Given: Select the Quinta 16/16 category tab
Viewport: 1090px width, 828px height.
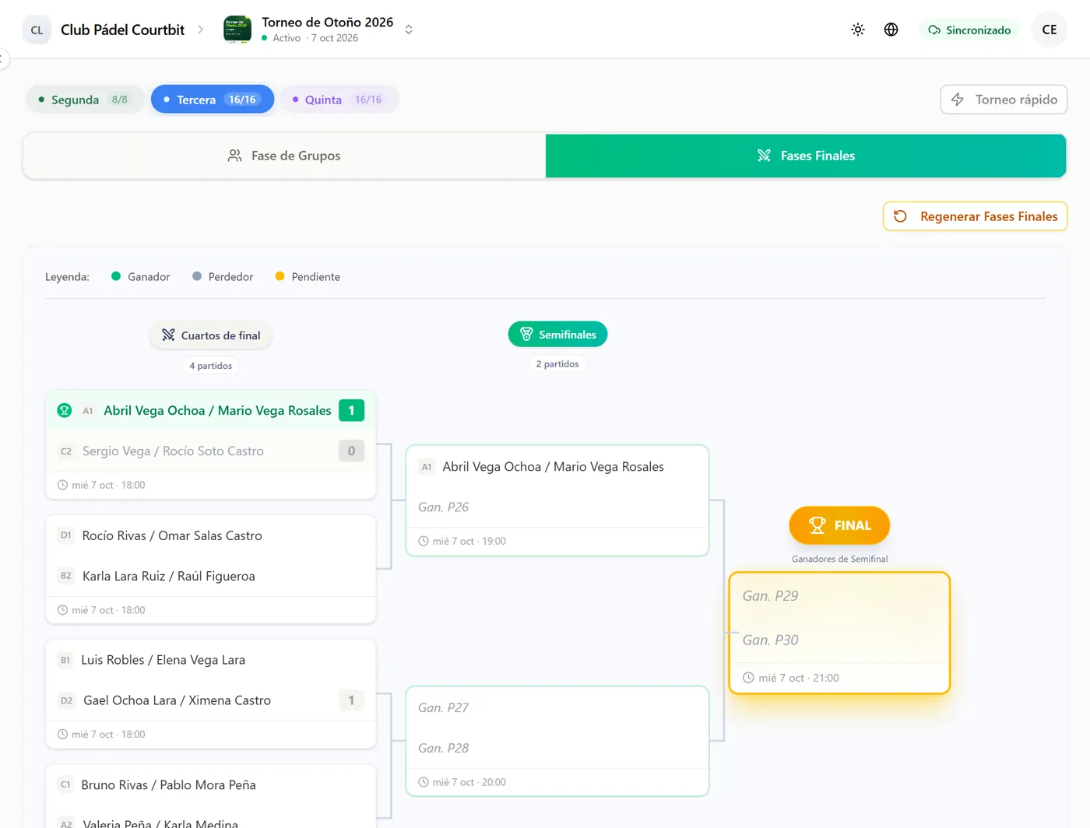Looking at the screenshot, I should pyautogui.click(x=339, y=100).
